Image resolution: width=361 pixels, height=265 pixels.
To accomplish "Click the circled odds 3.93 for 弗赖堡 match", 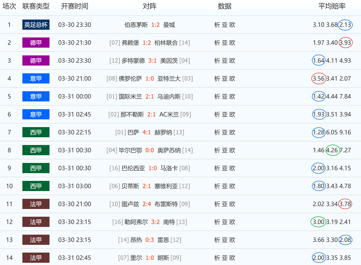I will (345, 43).
